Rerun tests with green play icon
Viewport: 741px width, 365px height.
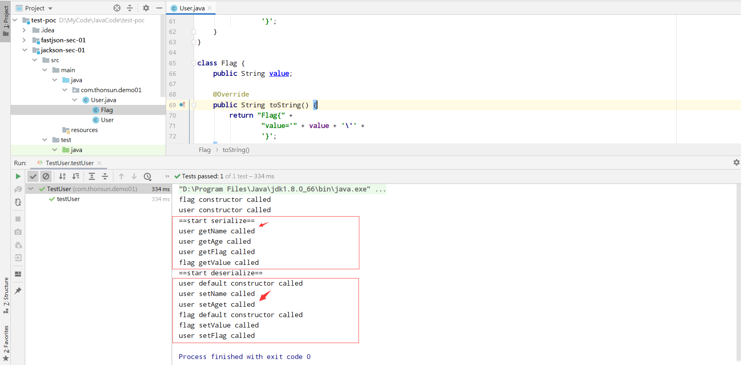18,176
